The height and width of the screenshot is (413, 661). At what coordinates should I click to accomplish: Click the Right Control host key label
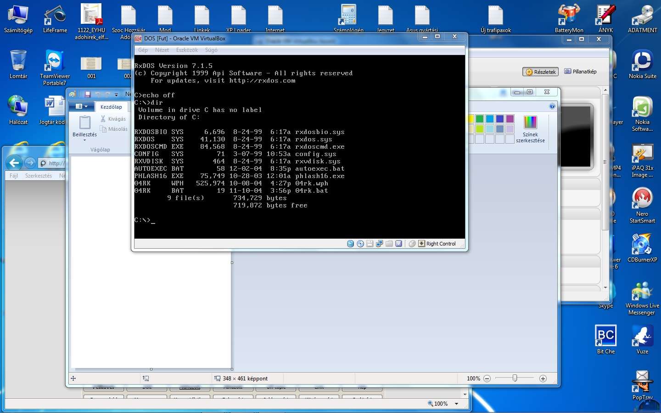[441, 244]
